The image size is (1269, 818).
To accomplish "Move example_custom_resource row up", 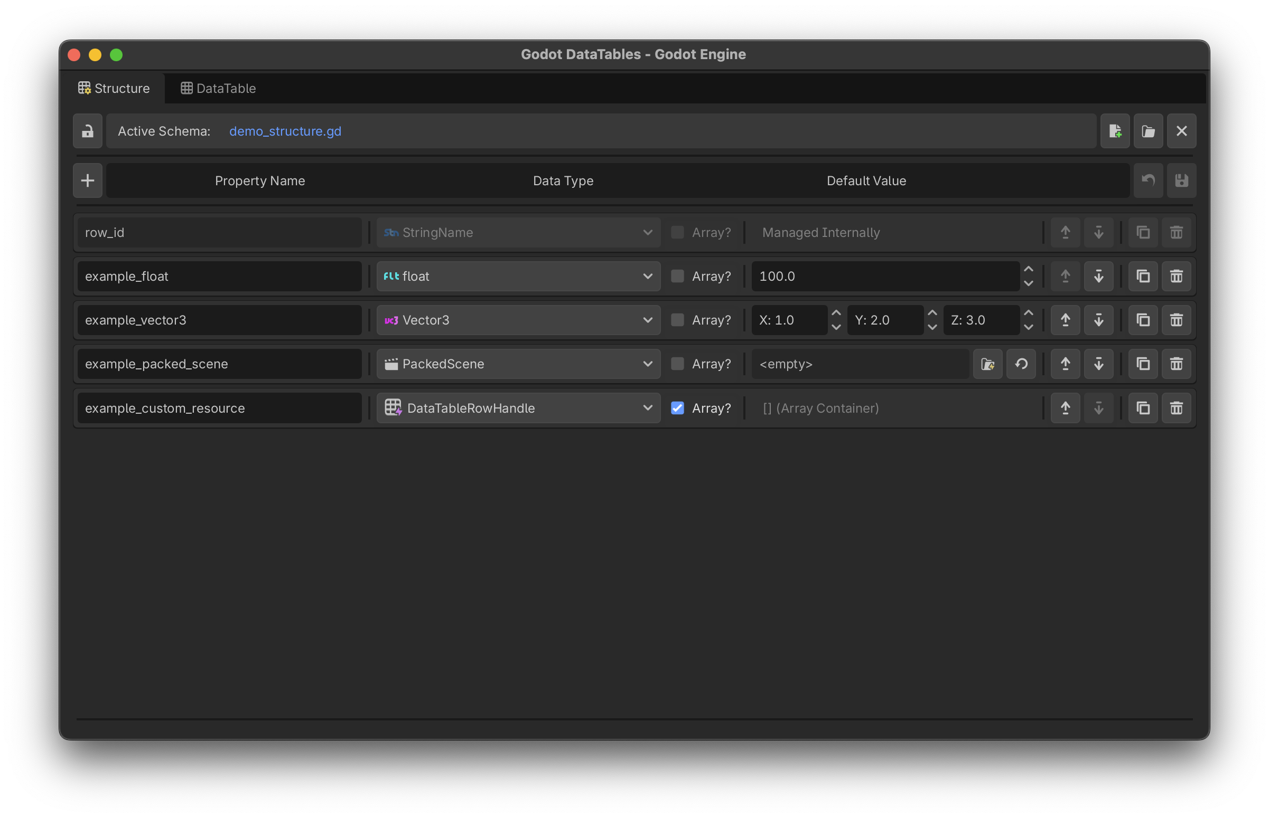I will (1066, 408).
